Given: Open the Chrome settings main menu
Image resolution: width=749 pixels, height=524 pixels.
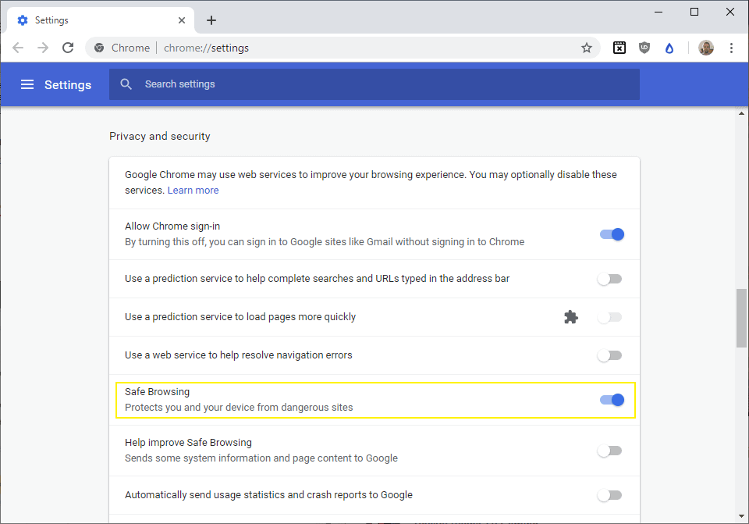Looking at the screenshot, I should pos(731,48).
